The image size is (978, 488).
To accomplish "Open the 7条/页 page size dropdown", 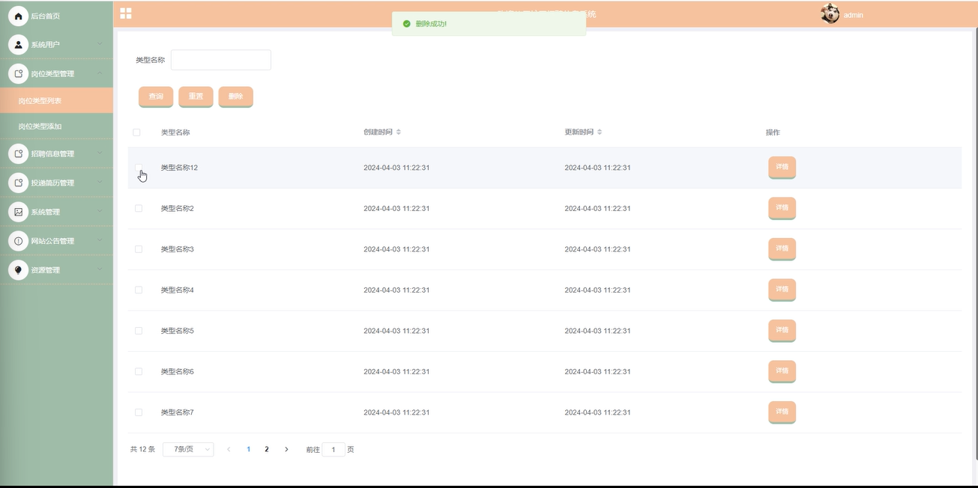I will (x=188, y=449).
